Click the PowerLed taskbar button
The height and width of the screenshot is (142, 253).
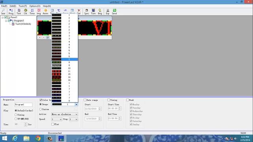[x=61, y=138]
